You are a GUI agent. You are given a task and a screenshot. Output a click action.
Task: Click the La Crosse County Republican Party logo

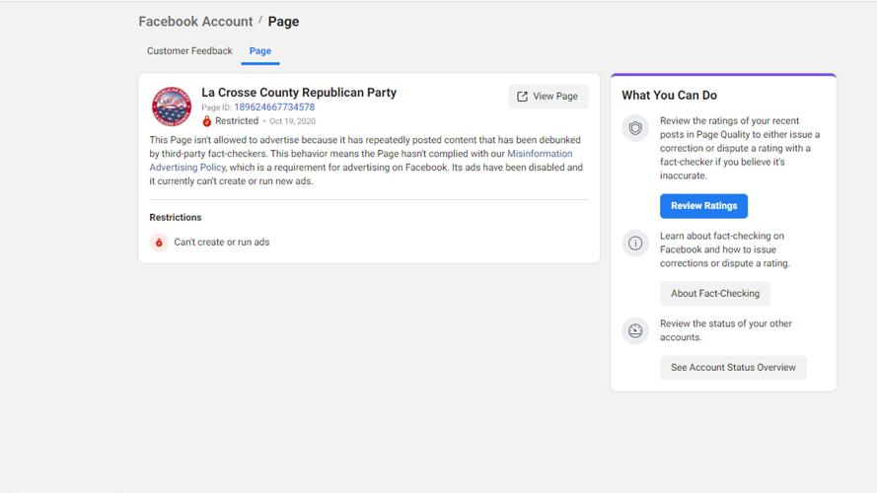[172, 106]
